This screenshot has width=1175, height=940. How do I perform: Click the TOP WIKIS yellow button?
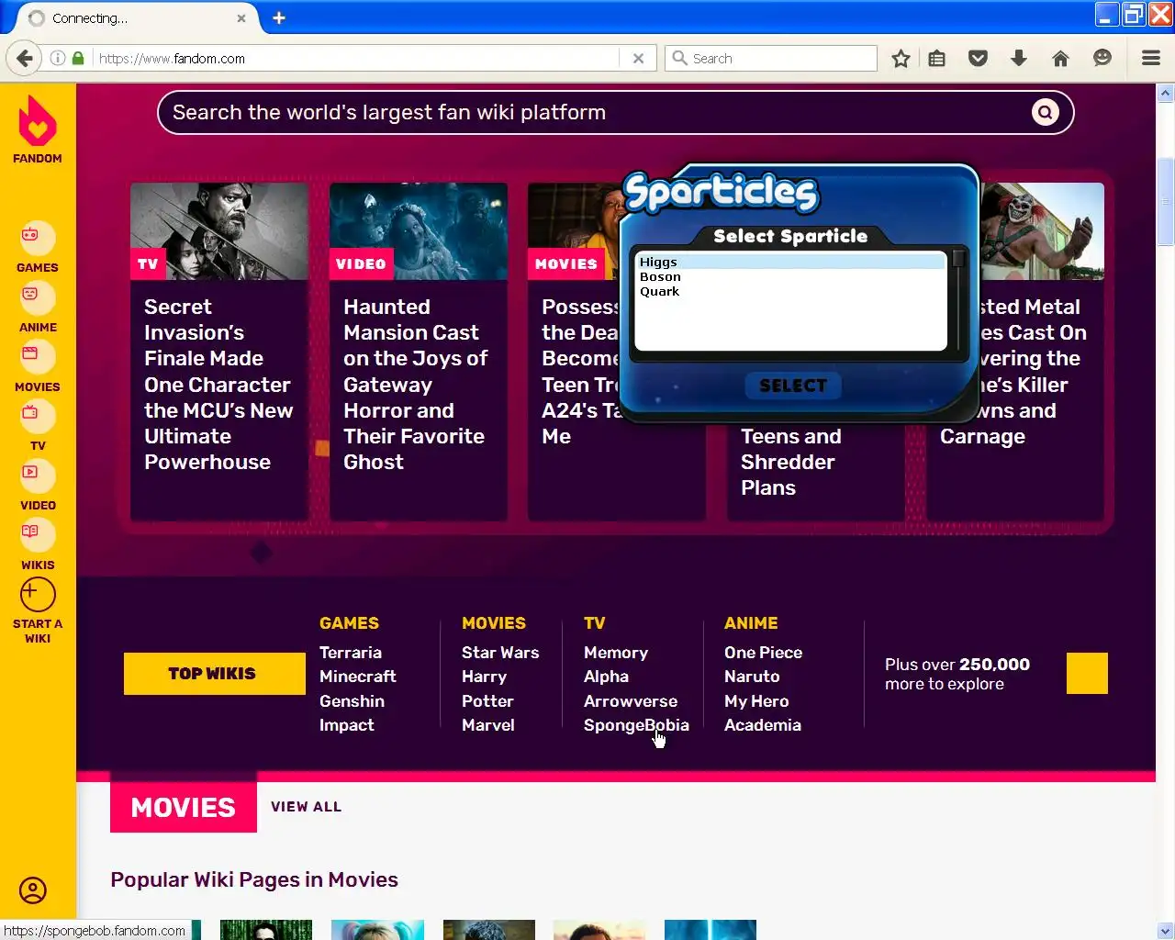pos(215,674)
